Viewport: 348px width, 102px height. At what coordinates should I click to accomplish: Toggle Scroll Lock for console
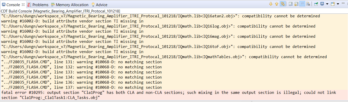point(296,4)
